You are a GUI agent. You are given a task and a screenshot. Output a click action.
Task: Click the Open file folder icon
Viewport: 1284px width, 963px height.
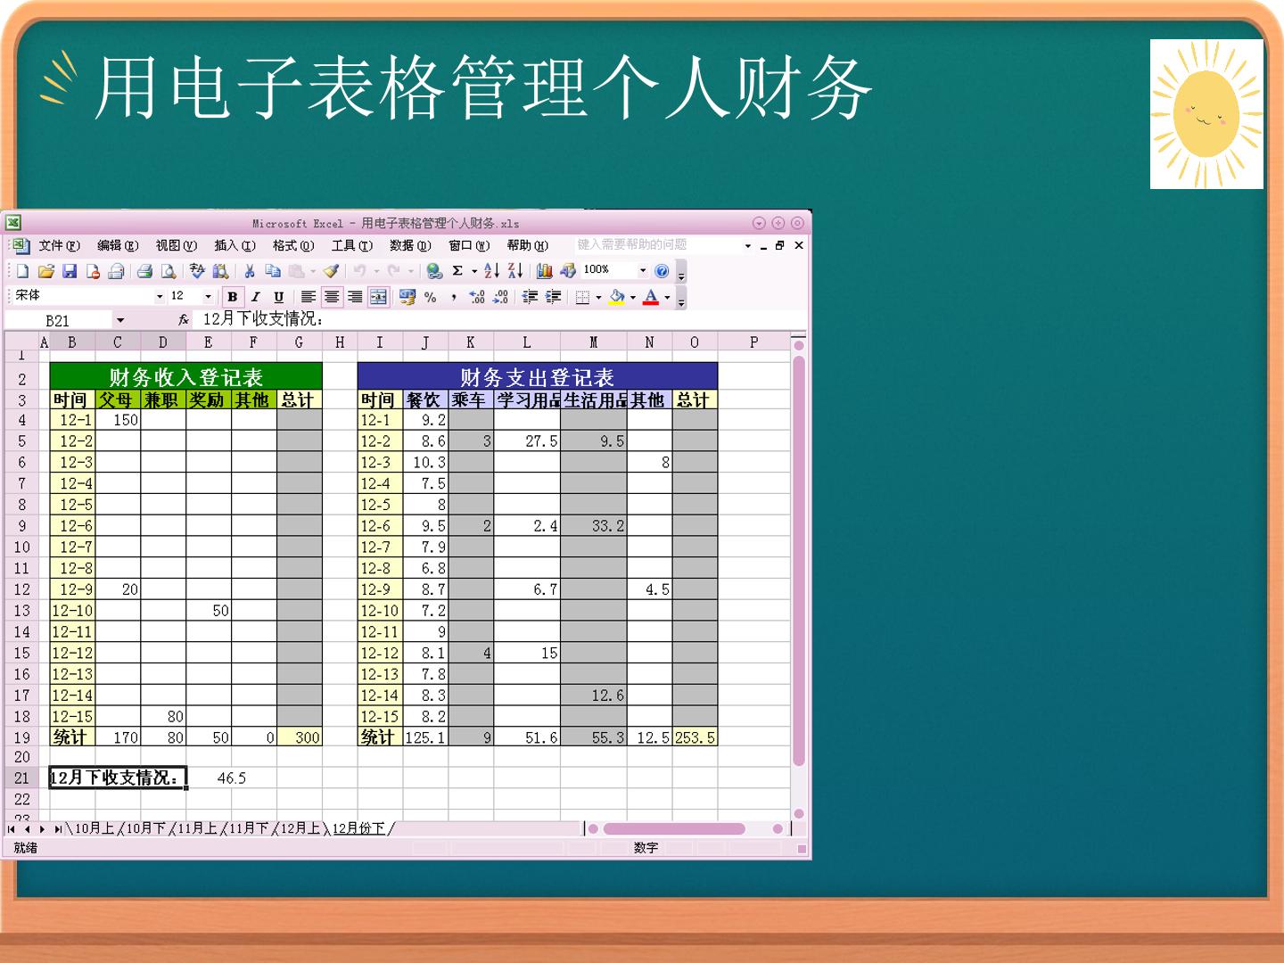coord(46,271)
